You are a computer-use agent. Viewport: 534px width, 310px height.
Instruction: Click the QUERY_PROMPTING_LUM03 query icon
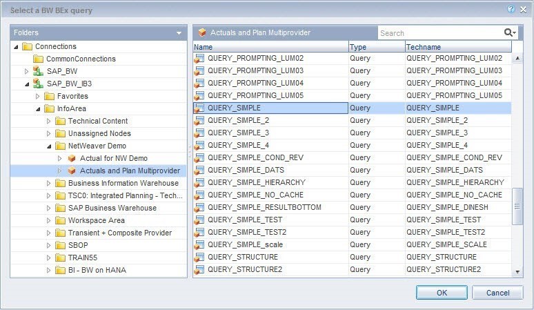pyautogui.click(x=199, y=70)
